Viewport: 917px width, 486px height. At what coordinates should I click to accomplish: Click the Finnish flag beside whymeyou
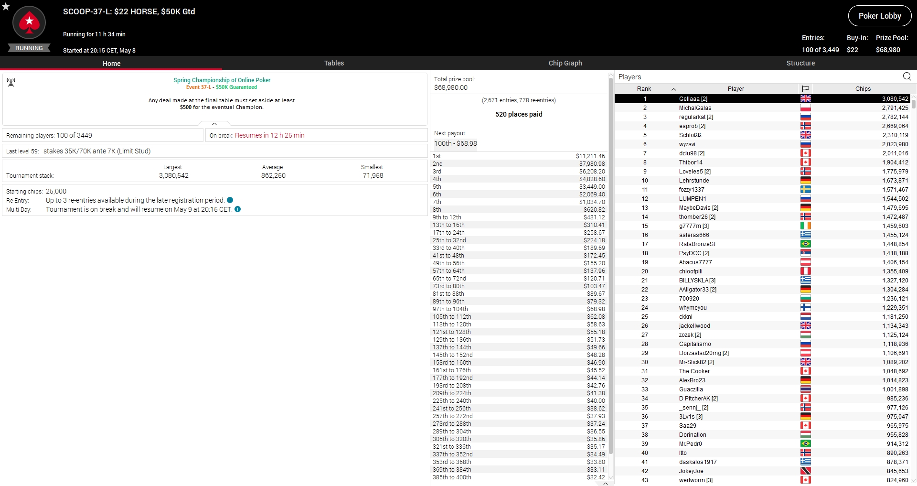pos(805,308)
